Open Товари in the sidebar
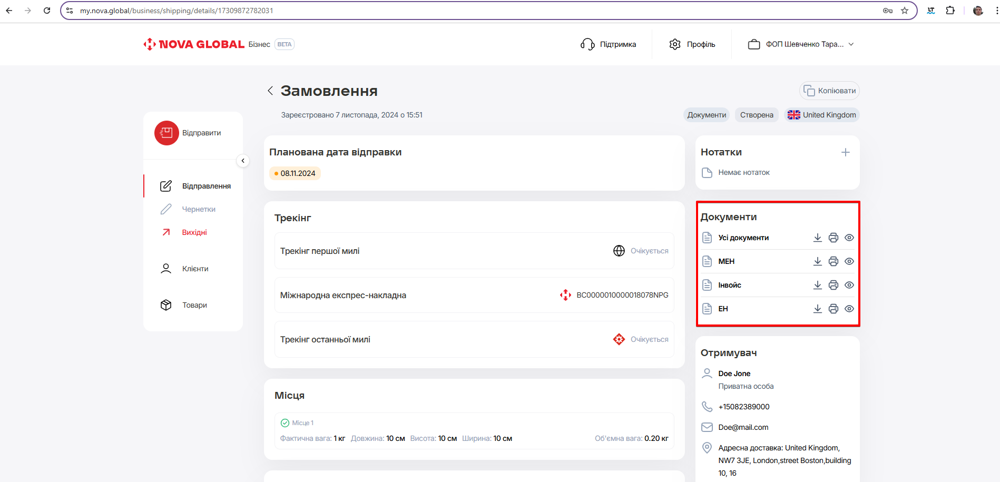This screenshot has height=482, width=1000. (194, 305)
